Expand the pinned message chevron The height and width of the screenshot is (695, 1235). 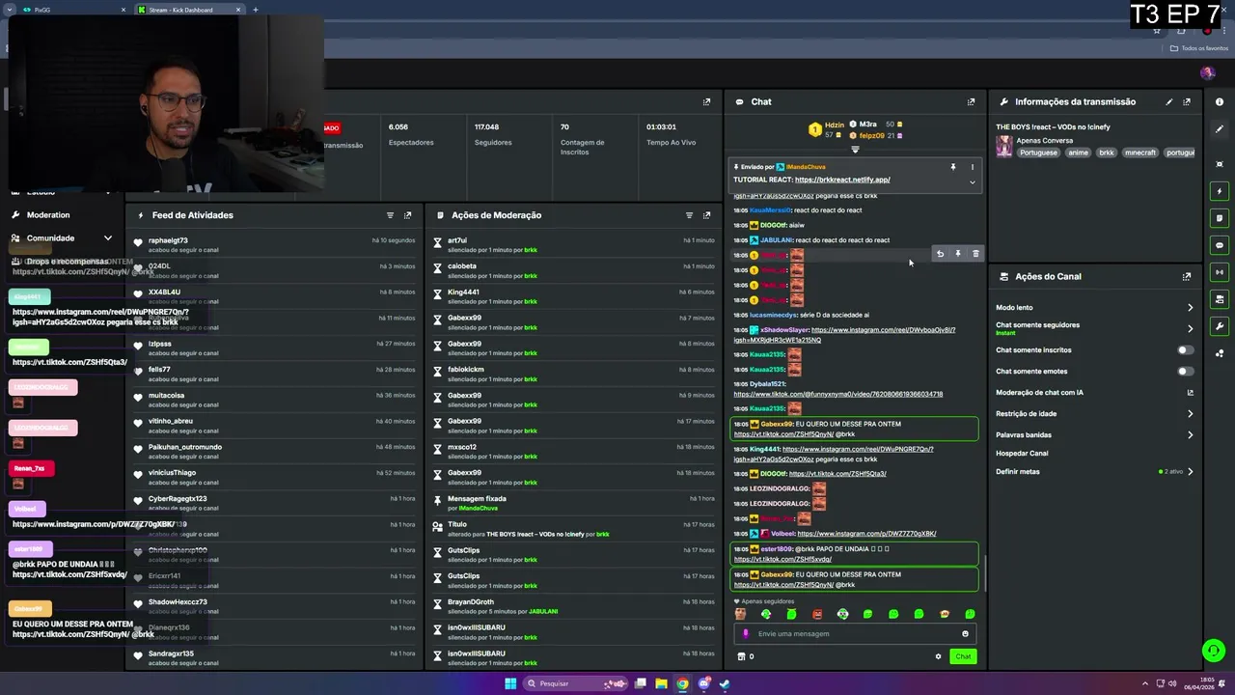(x=972, y=182)
